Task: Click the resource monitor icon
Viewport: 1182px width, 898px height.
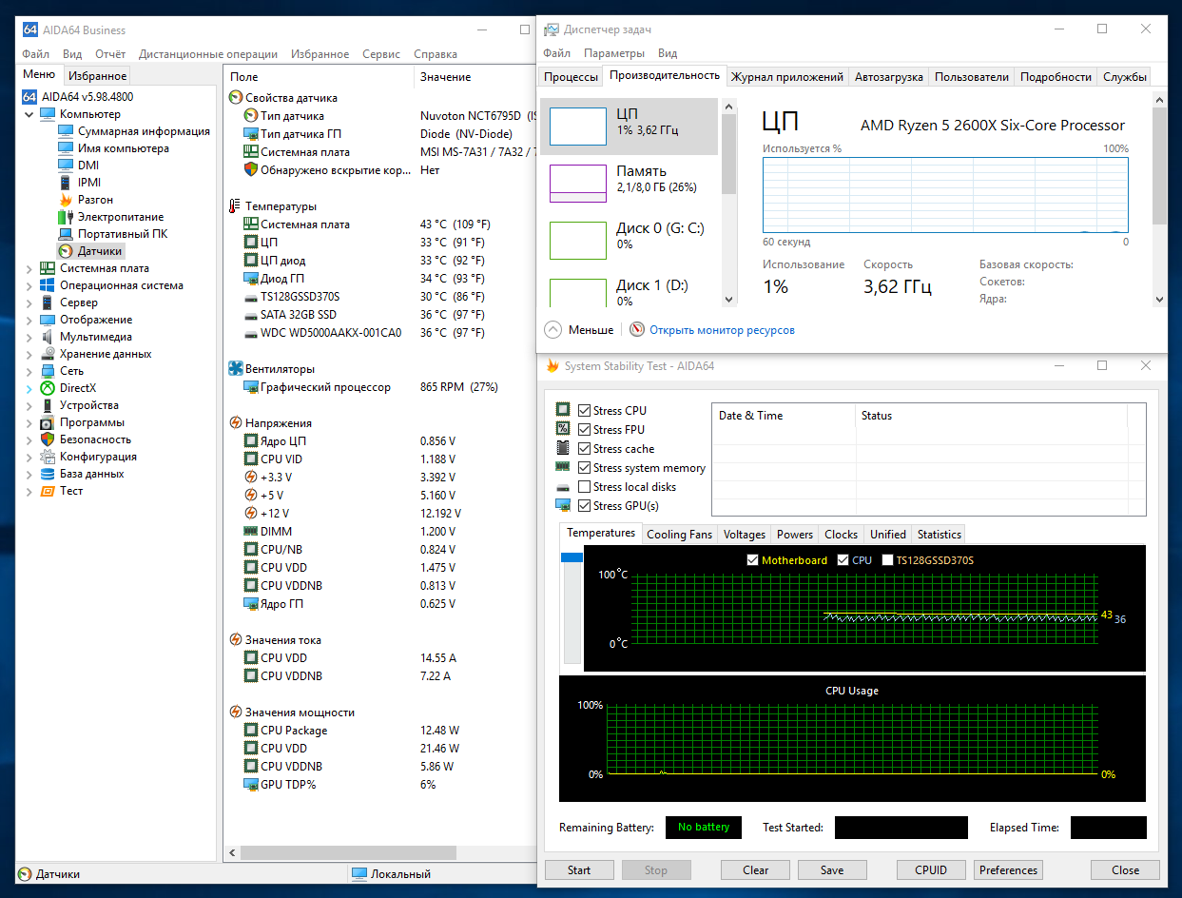Action: pos(637,330)
